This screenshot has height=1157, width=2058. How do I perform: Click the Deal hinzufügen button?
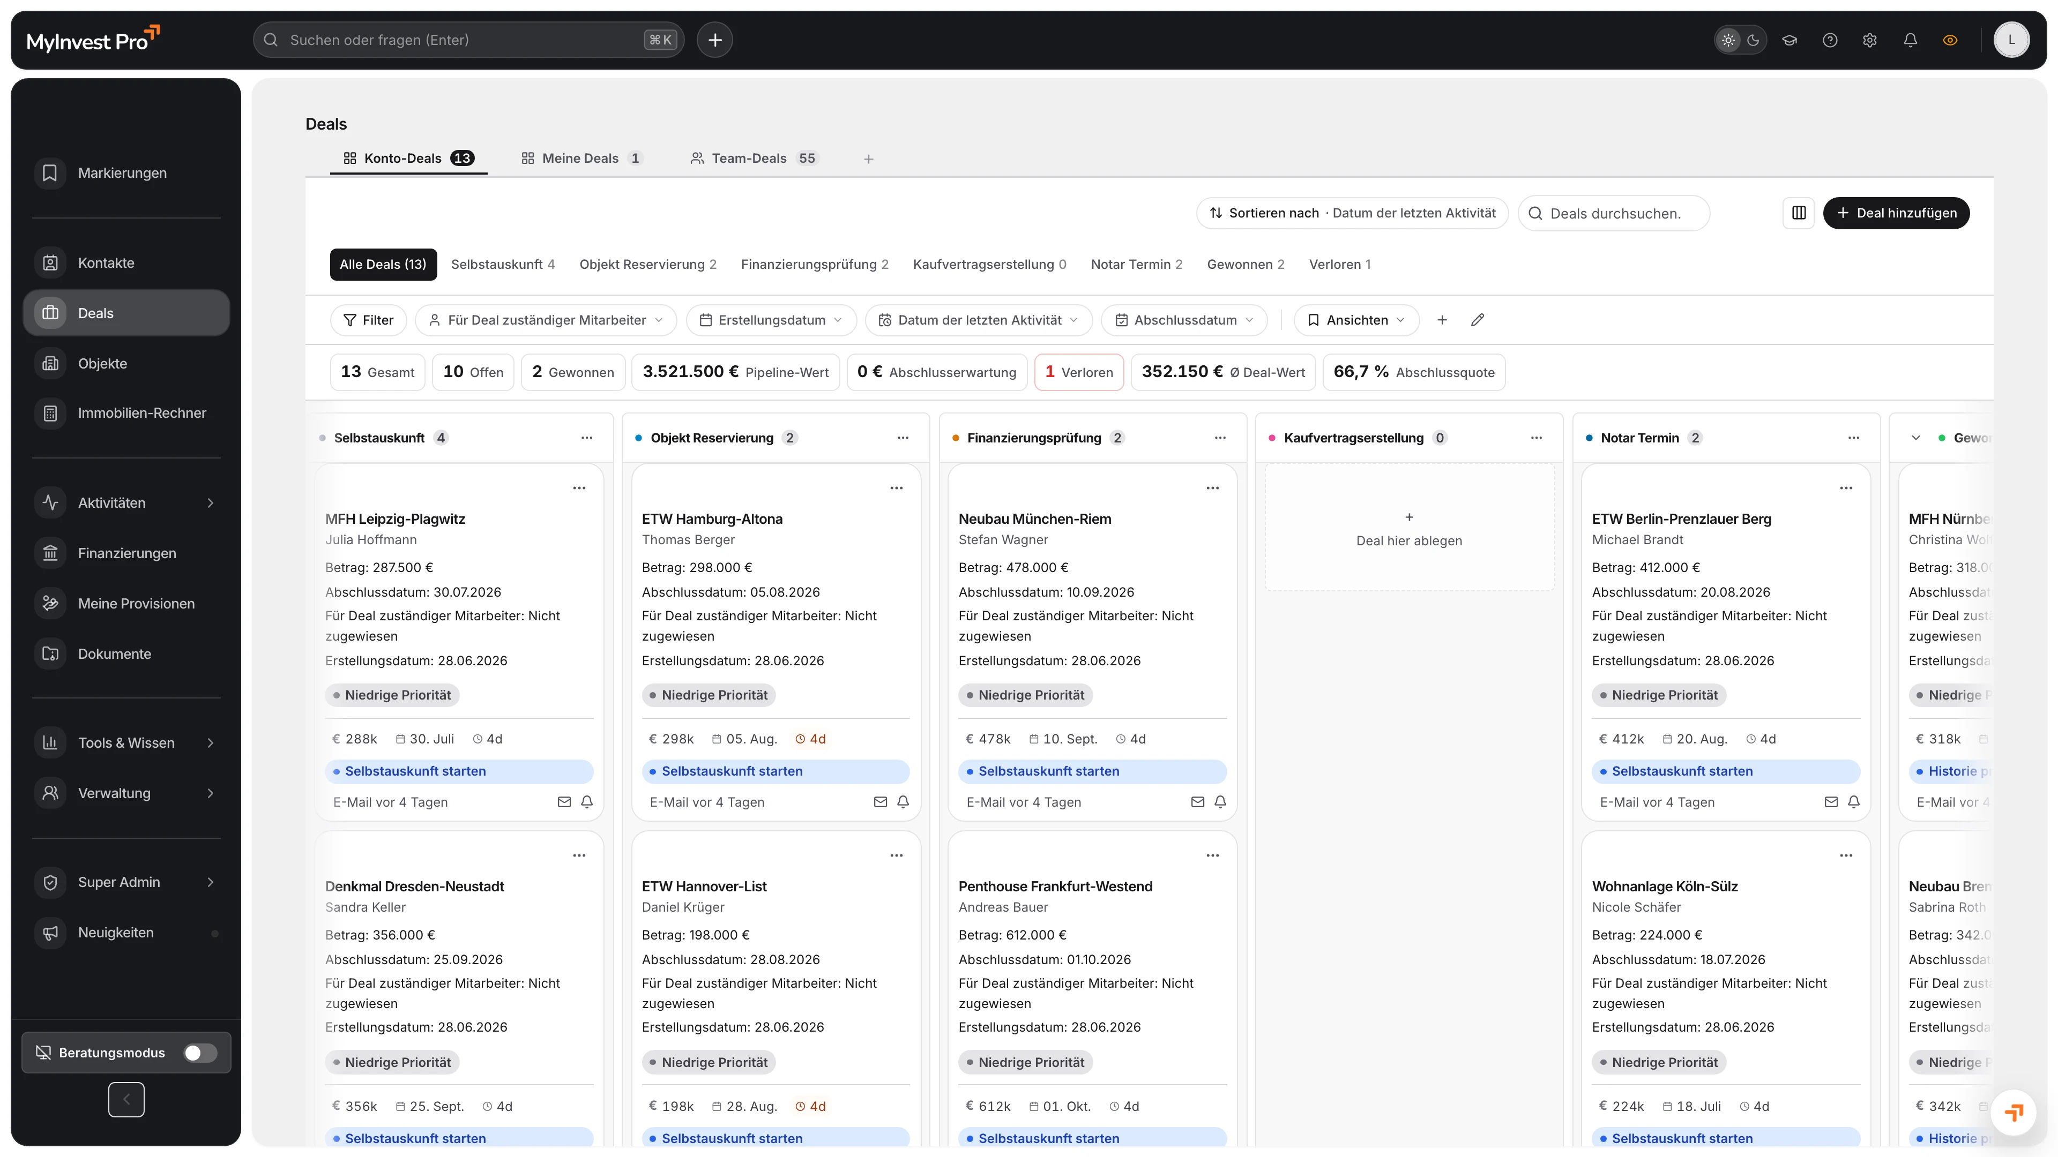coord(1896,213)
